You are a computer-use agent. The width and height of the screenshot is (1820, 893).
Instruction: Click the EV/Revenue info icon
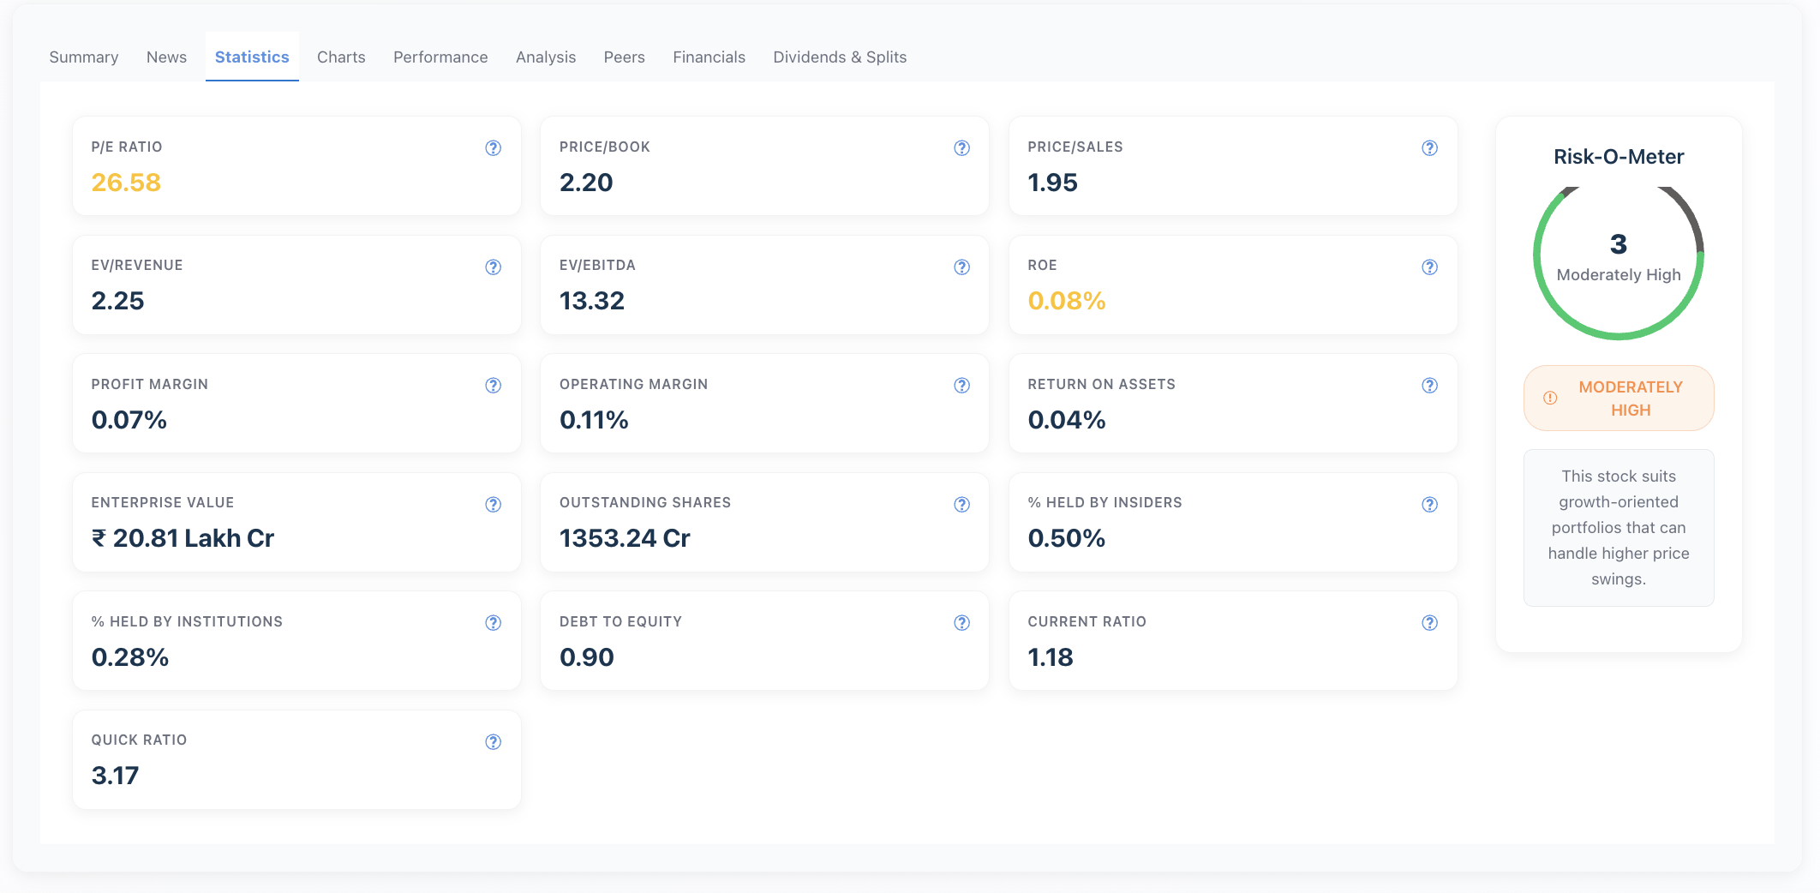(493, 267)
